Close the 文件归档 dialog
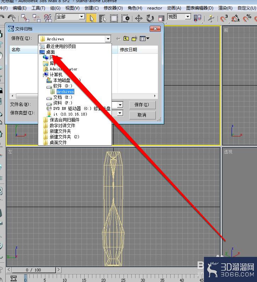The height and width of the screenshot is (282, 257). pos(155,29)
